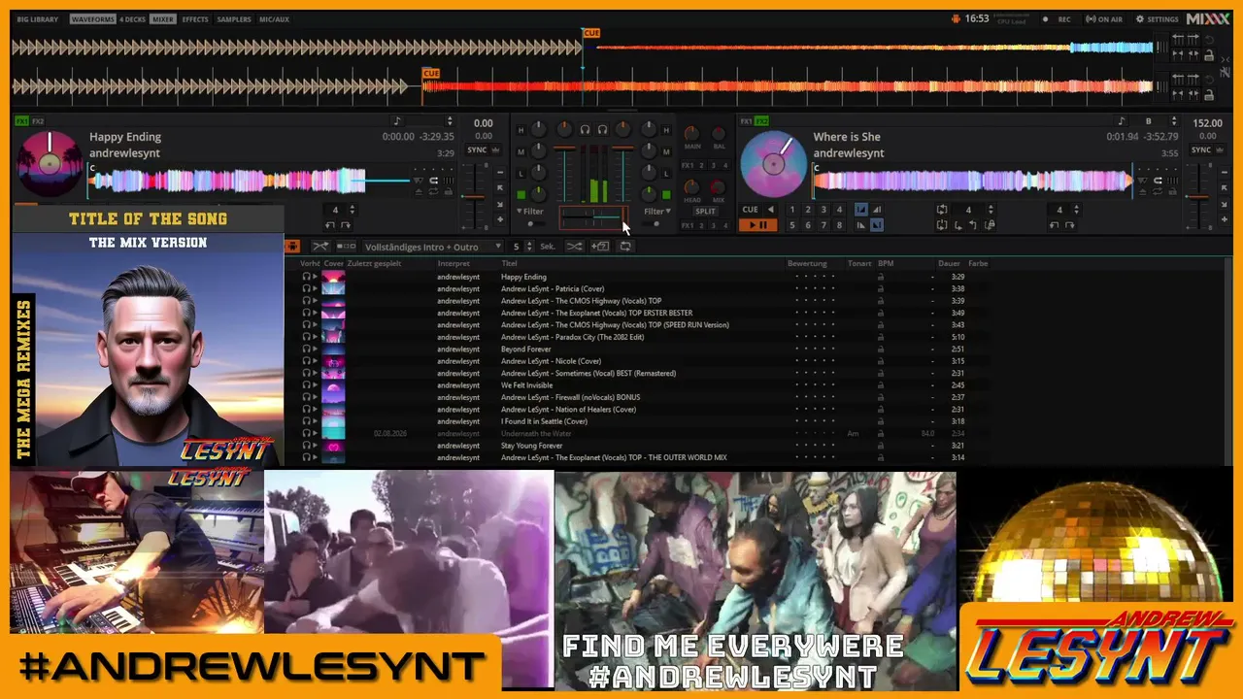Click deck 1 beatjump backward icon
The height and width of the screenshot is (699, 1243).
[330, 225]
